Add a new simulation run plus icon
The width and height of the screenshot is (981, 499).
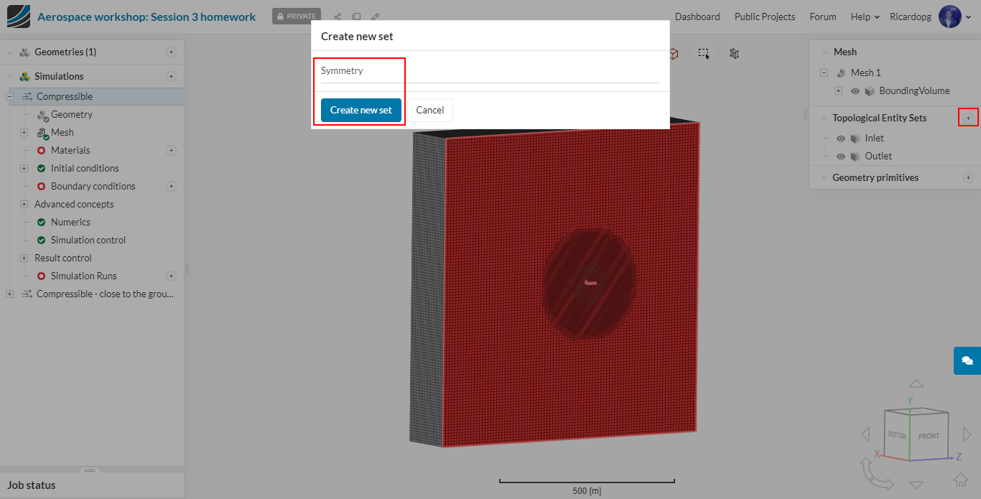171,276
